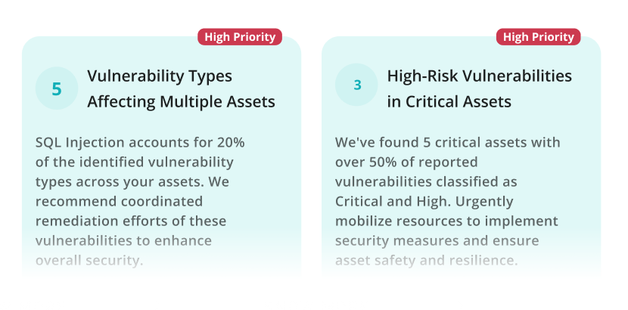Click the '20%' figure in left card
The width and height of the screenshot is (628, 310).
click(x=231, y=142)
